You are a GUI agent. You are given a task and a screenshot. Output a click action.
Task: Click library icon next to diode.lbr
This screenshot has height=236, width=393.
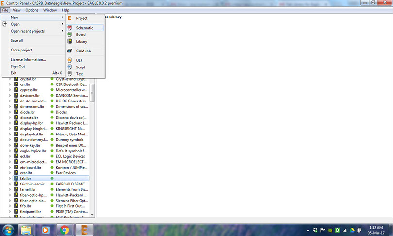(16, 112)
